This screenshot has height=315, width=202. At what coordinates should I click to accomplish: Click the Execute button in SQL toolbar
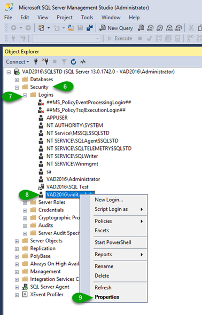(120, 38)
